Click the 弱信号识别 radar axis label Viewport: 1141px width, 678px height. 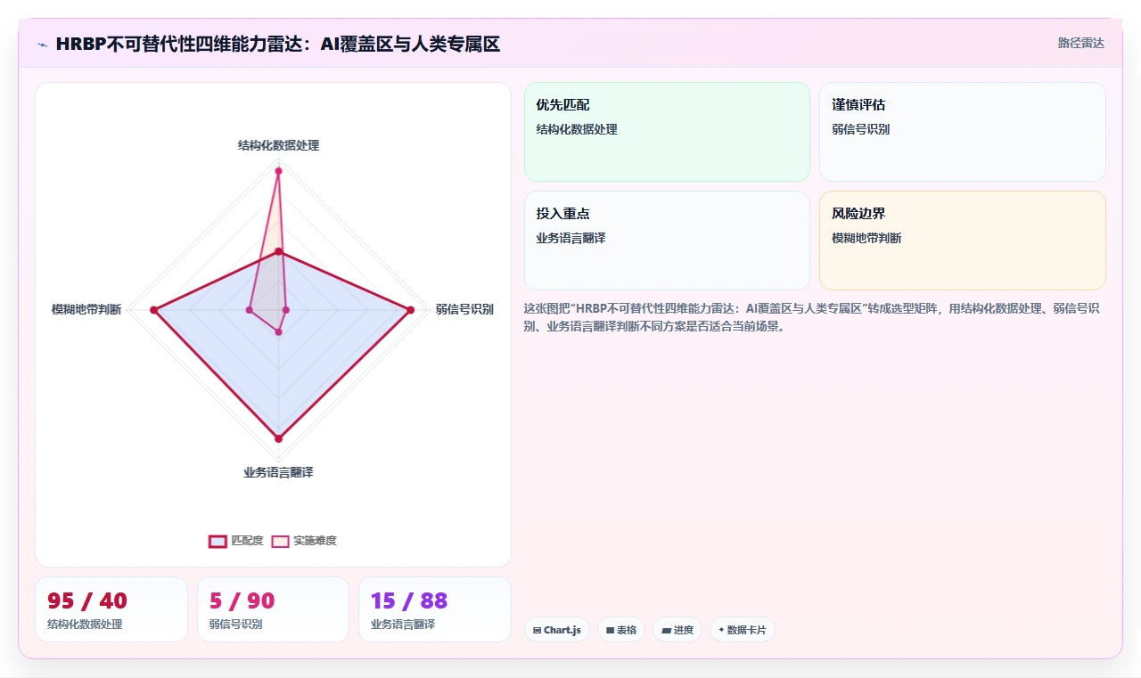pos(464,310)
